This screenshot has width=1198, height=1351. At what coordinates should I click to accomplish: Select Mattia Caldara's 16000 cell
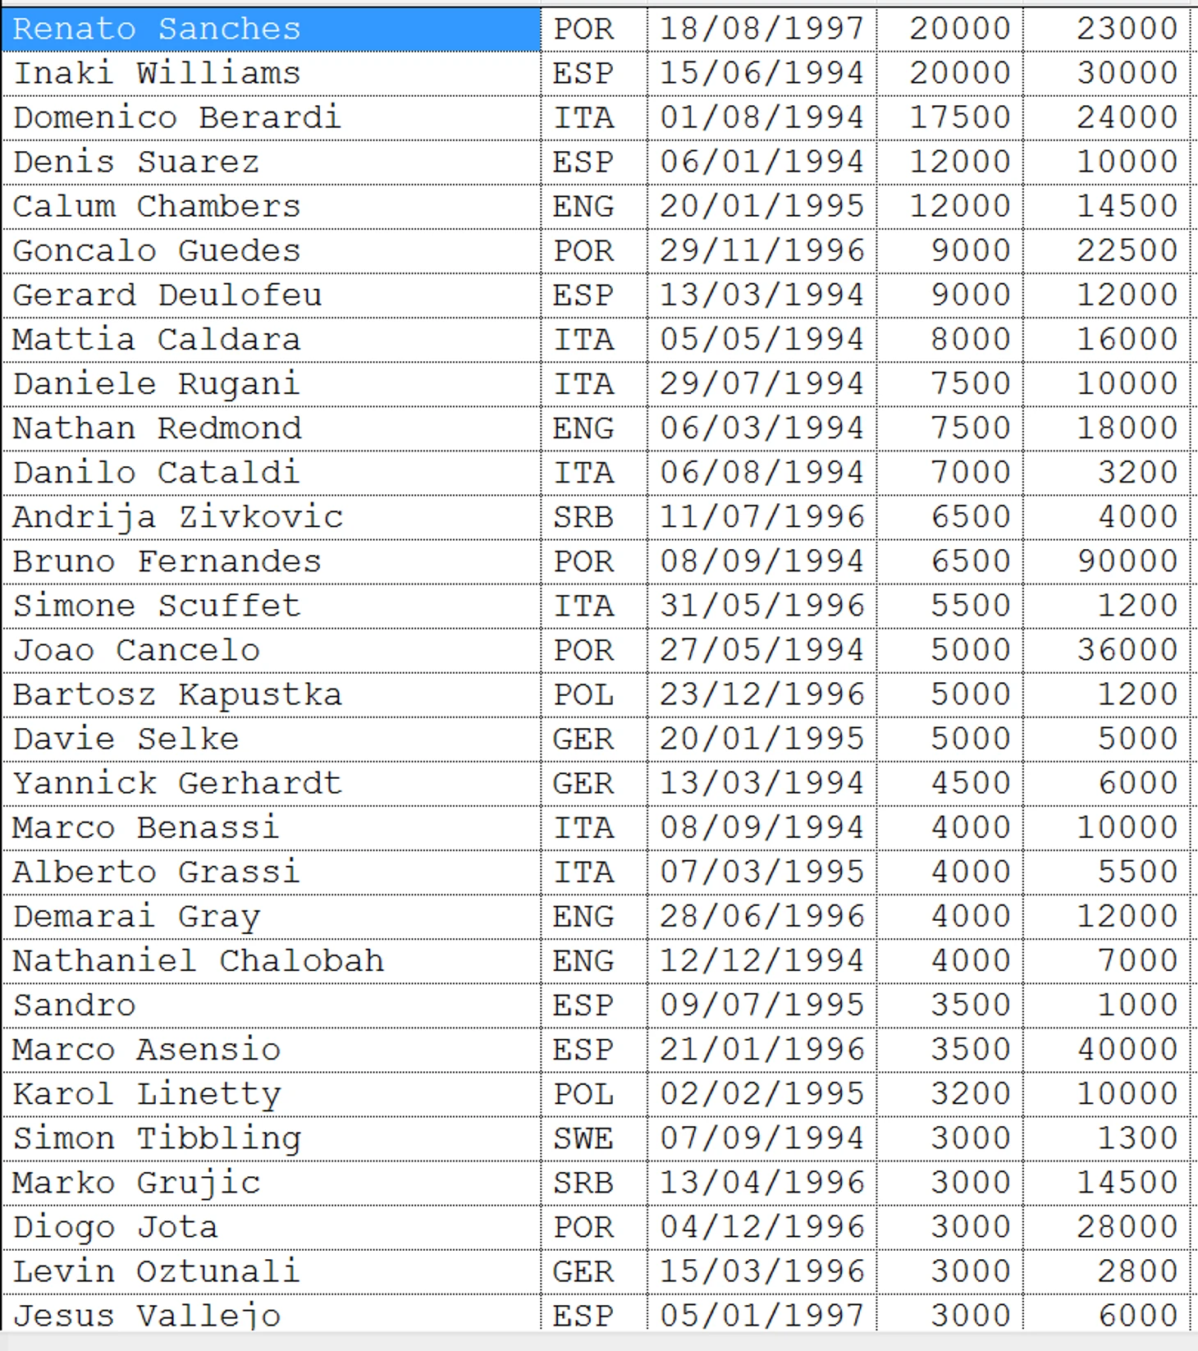1106,340
